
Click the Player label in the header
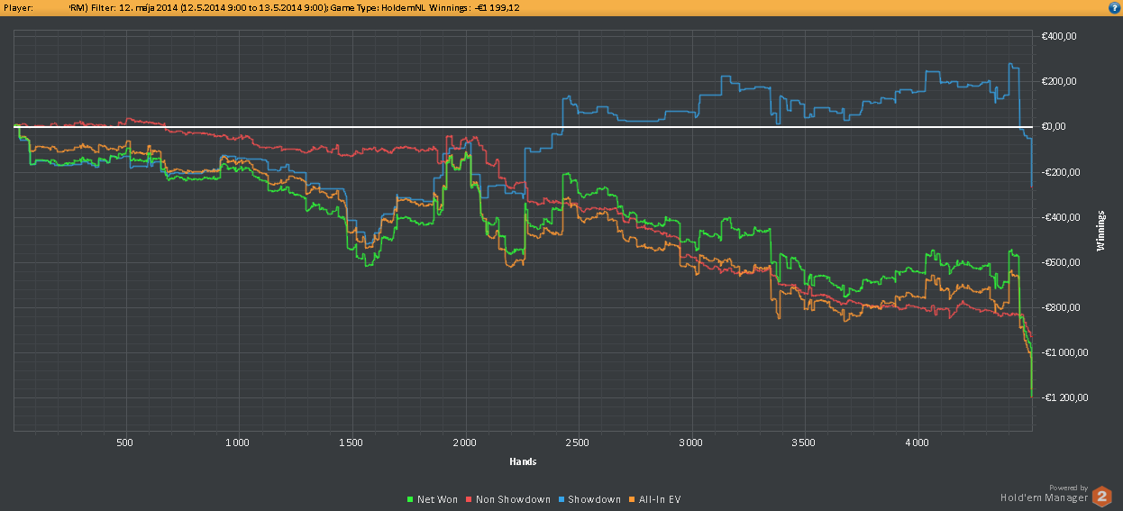click(x=18, y=7)
